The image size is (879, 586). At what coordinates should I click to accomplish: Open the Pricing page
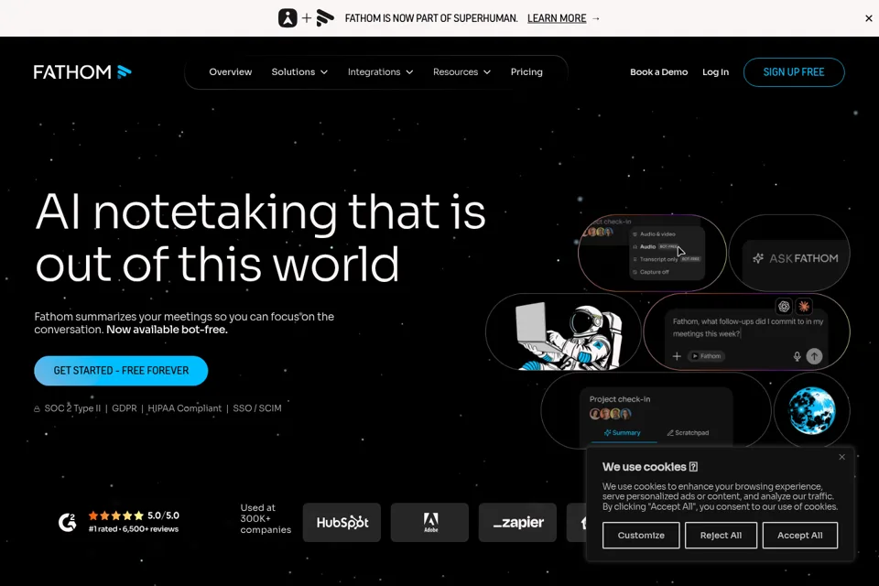526,71
